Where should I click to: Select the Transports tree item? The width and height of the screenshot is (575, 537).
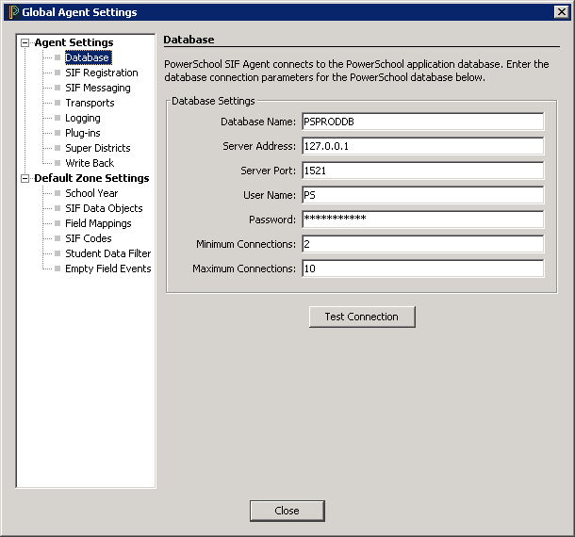[90, 103]
